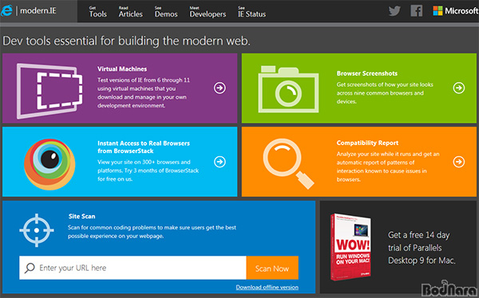
Task: Click the Scan Now button
Action: pos(272,268)
